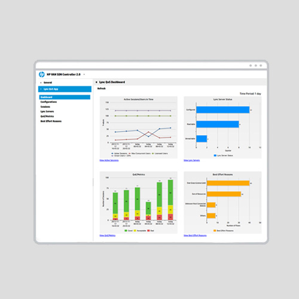Click the Best Effort Reasons chart title

(x=222, y=175)
